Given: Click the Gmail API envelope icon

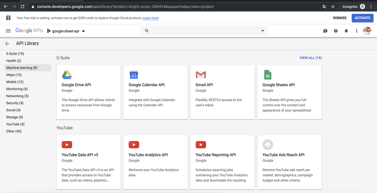Looking at the screenshot, I should point(201,75).
